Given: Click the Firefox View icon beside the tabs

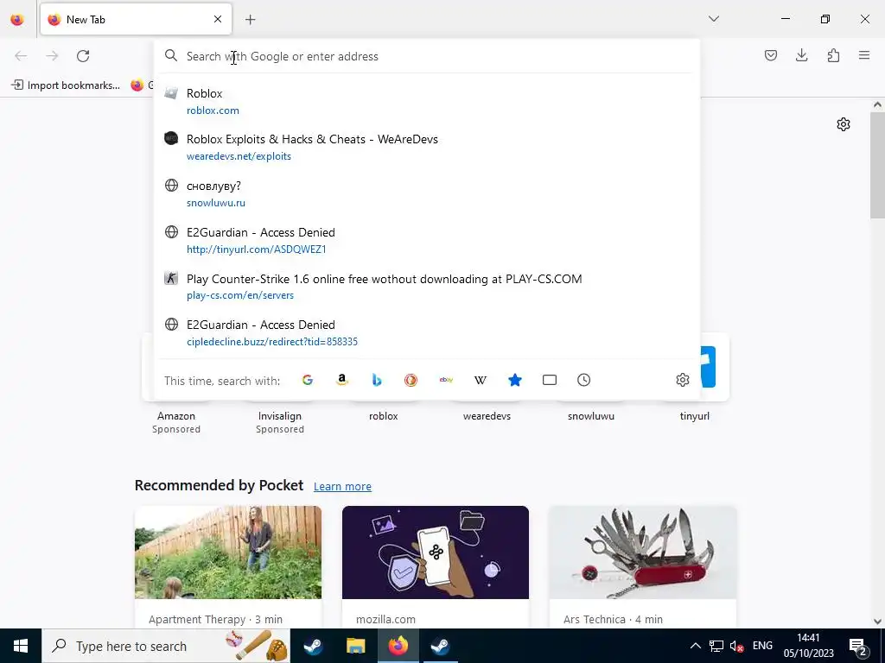Looking at the screenshot, I should [x=17, y=19].
